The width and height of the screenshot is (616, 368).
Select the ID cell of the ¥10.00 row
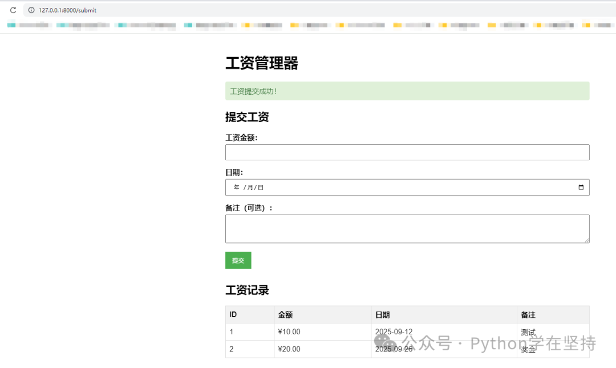250,332
